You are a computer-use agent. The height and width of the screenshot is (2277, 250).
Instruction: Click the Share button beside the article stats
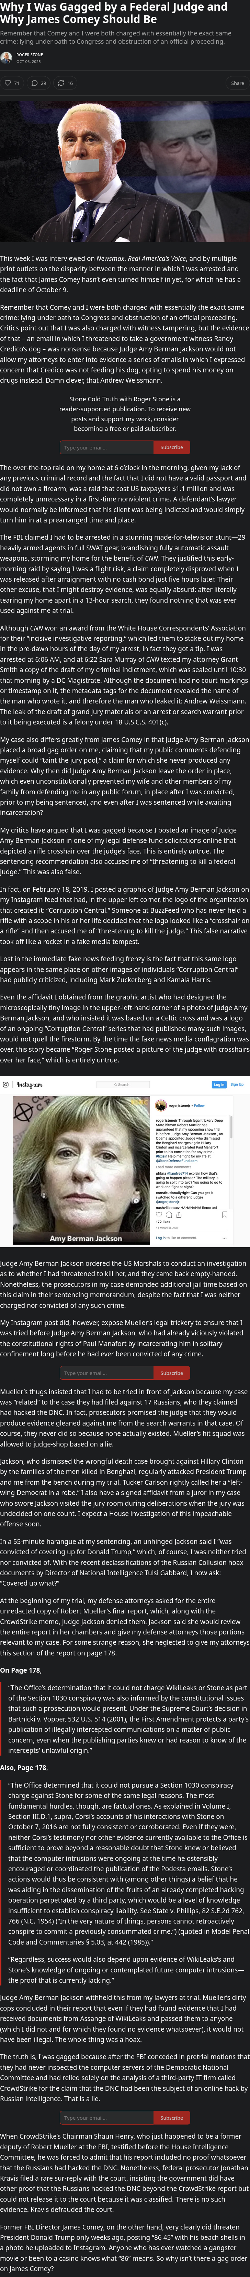point(237,83)
